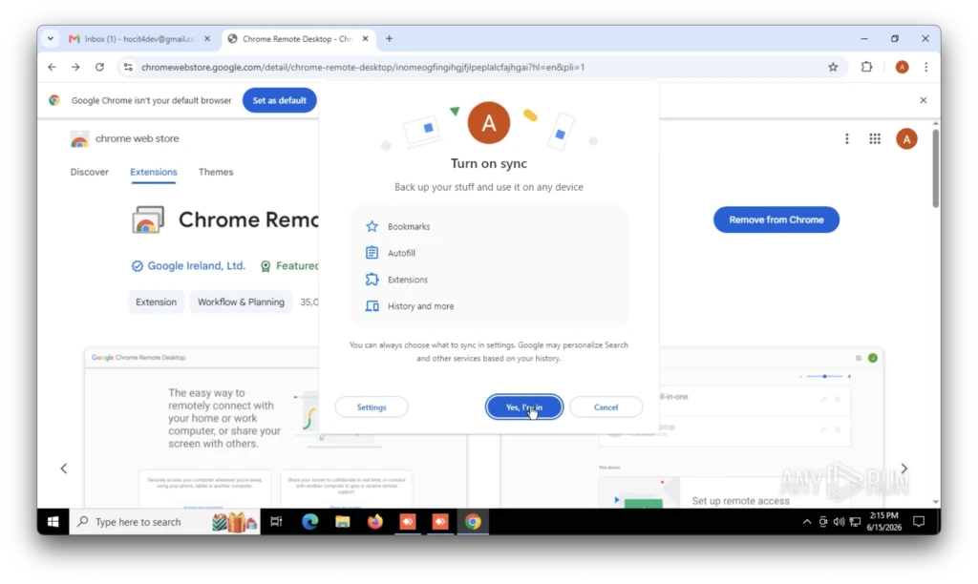Click the Workflow & Planning chip
The width and height of the screenshot is (978, 584).
[x=241, y=302]
